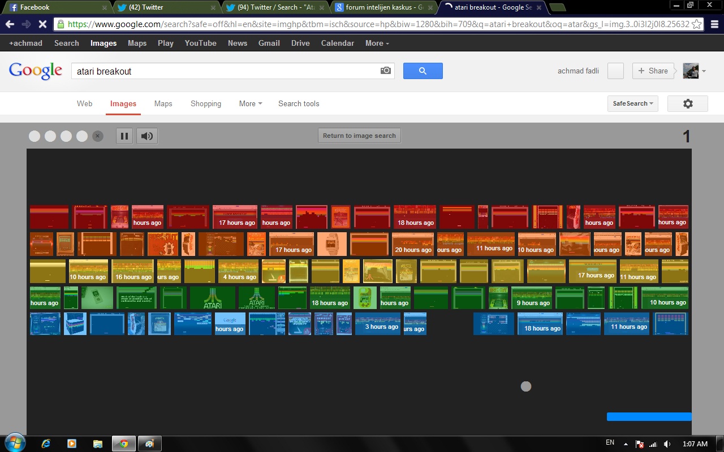This screenshot has width=724, height=452.
Task: Mute the game sound
Action: coord(147,136)
